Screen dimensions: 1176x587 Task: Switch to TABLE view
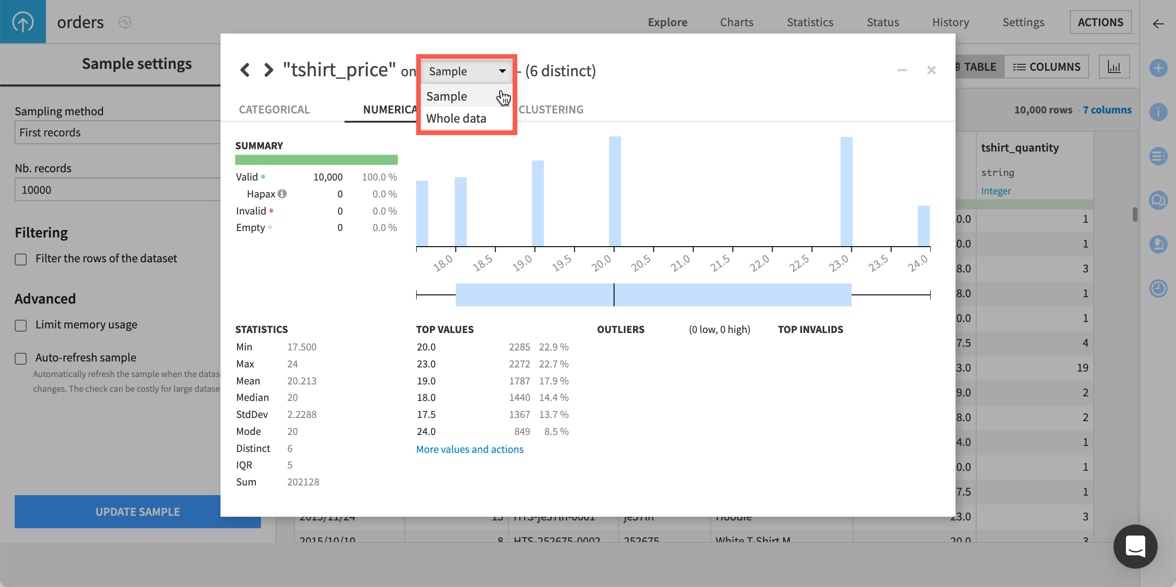pyautogui.click(x=979, y=67)
